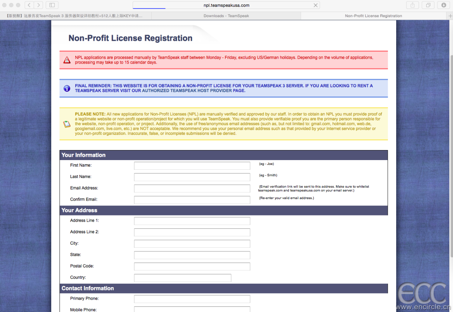Click the yellow notepad note icon
The image size is (453, 312).
[x=67, y=124]
